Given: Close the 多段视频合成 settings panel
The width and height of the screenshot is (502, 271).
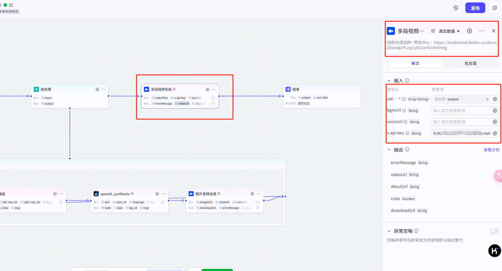Looking at the screenshot, I should [x=494, y=31].
